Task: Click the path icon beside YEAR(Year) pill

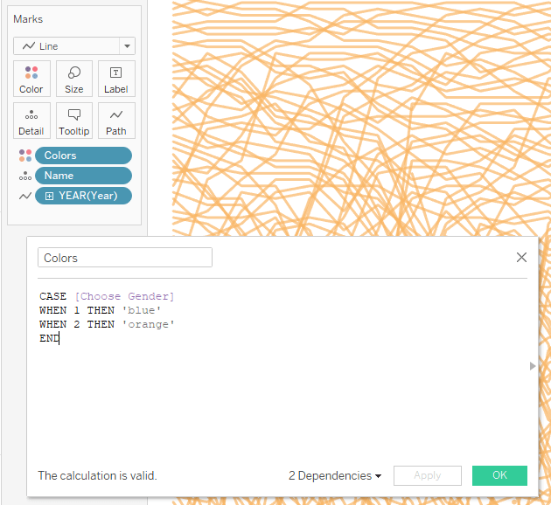Action: pos(24,197)
